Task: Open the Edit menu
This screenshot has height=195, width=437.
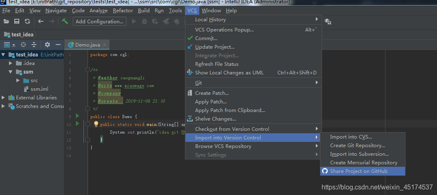Action: pos(20,11)
